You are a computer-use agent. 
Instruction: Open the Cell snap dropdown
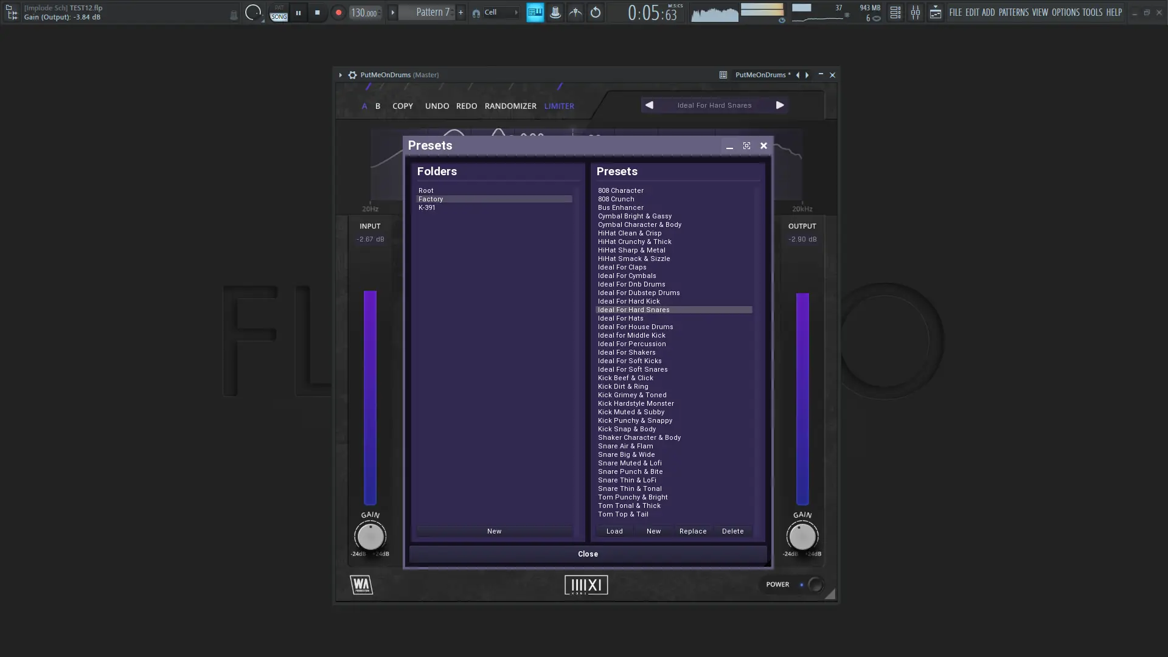coord(498,12)
